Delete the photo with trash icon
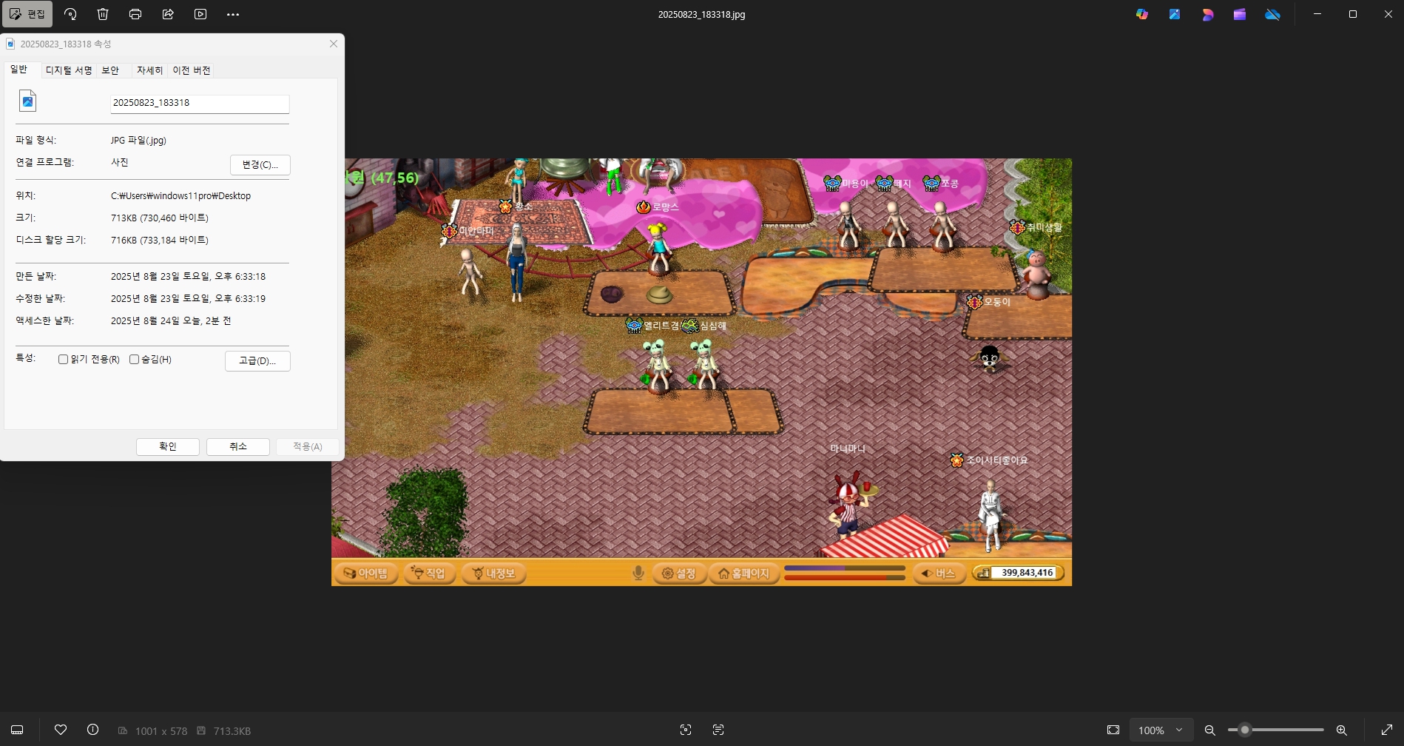Image resolution: width=1404 pixels, height=746 pixels. [x=103, y=14]
